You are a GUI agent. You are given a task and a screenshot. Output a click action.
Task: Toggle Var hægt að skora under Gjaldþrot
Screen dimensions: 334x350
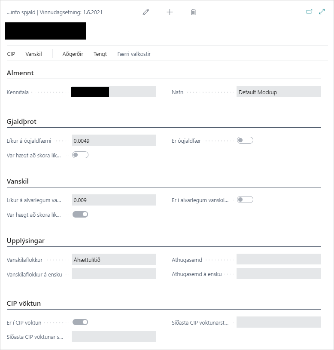(80, 155)
